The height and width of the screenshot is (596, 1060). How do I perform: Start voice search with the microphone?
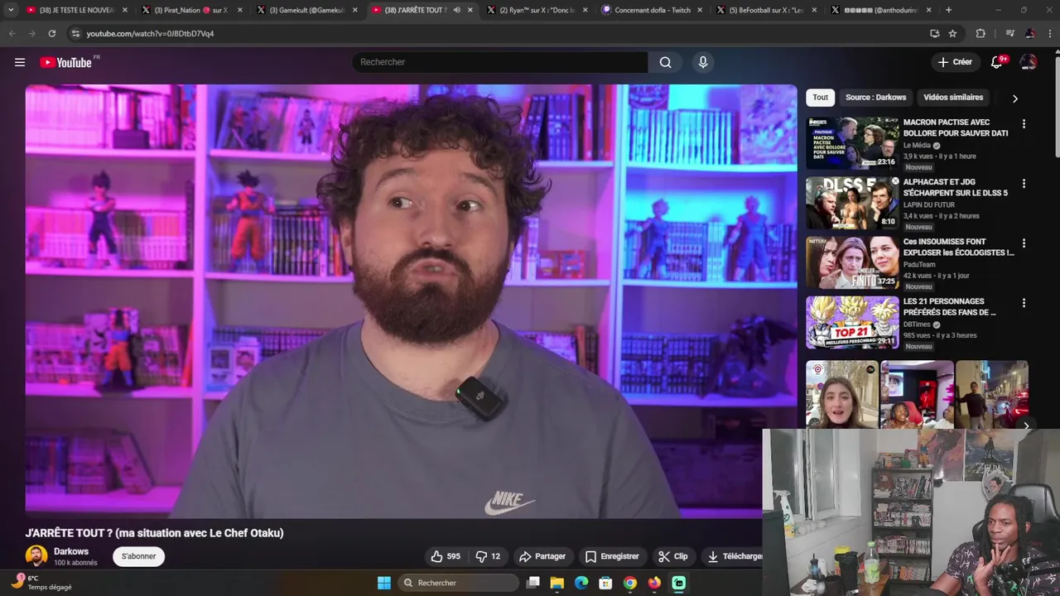click(x=703, y=62)
